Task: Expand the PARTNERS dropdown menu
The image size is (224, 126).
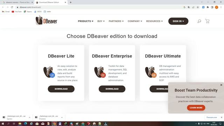Action: point(116,21)
